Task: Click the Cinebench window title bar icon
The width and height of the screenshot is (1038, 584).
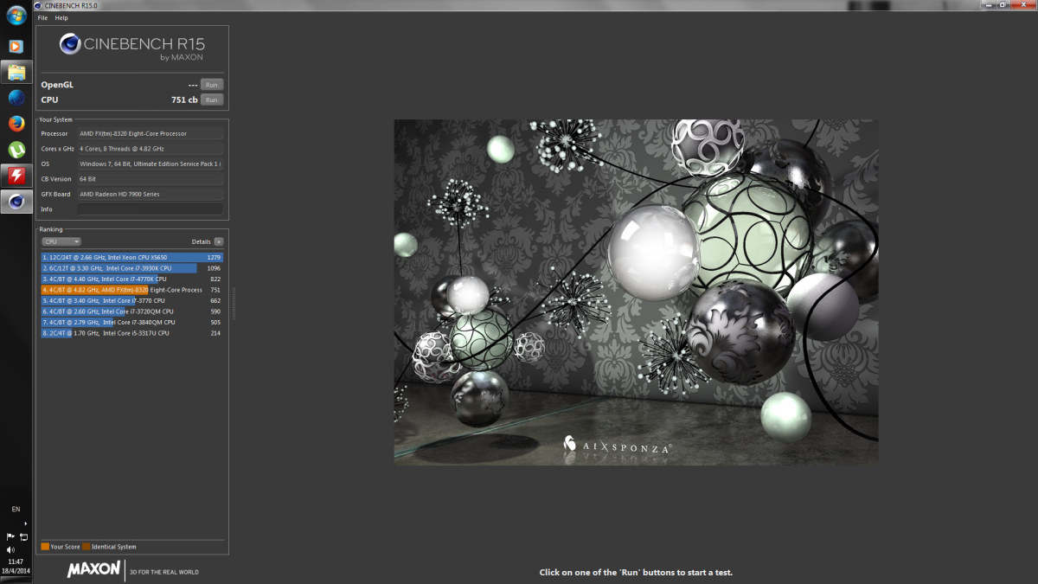Action: coord(38,5)
